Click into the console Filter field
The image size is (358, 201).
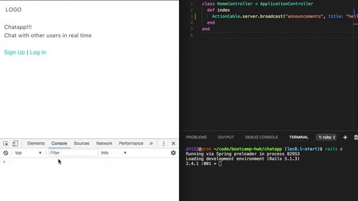click(73, 152)
